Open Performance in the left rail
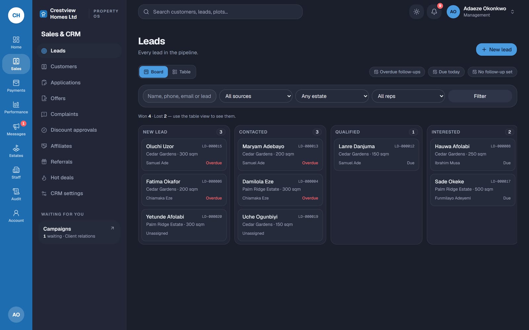This screenshot has width=529, height=330. 16,108
